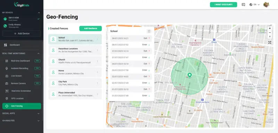The width and height of the screenshot is (278, 133).
Task: Expand the Social Apps section
Action: point(39,114)
